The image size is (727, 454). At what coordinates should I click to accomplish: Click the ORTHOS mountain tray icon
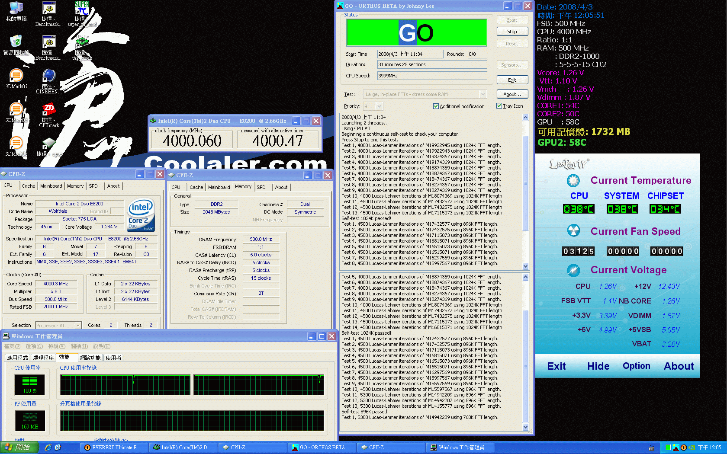tap(676, 448)
